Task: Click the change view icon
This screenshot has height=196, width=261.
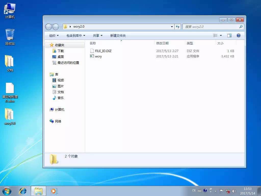Action: [x=215, y=35]
